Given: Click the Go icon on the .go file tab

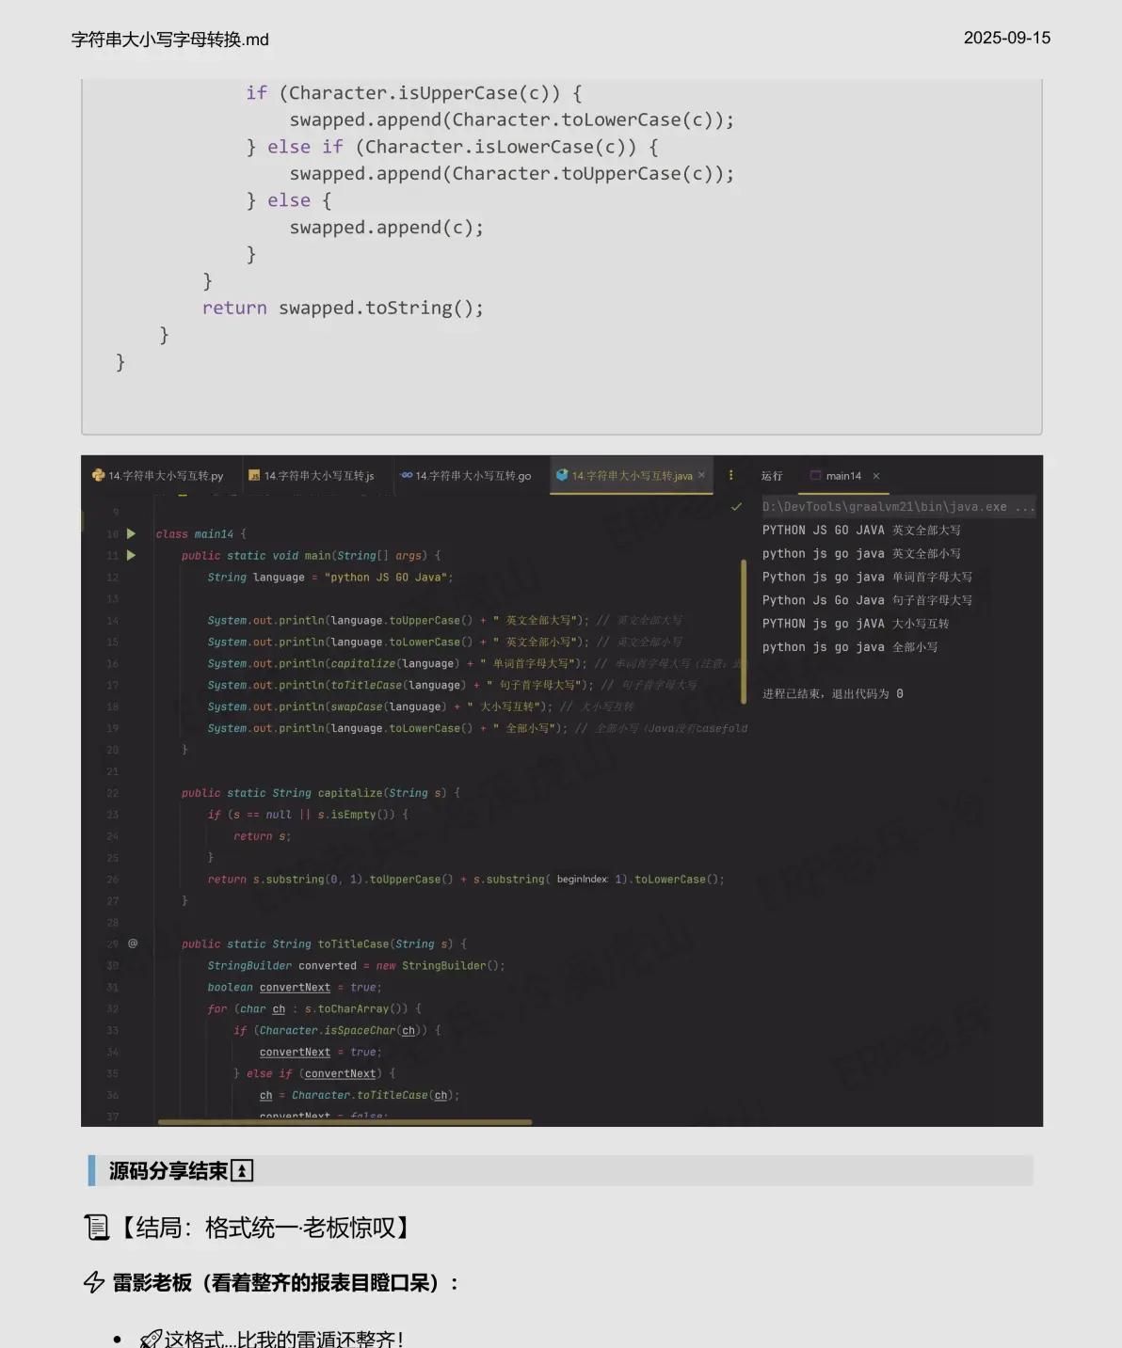Looking at the screenshot, I should pos(408,475).
